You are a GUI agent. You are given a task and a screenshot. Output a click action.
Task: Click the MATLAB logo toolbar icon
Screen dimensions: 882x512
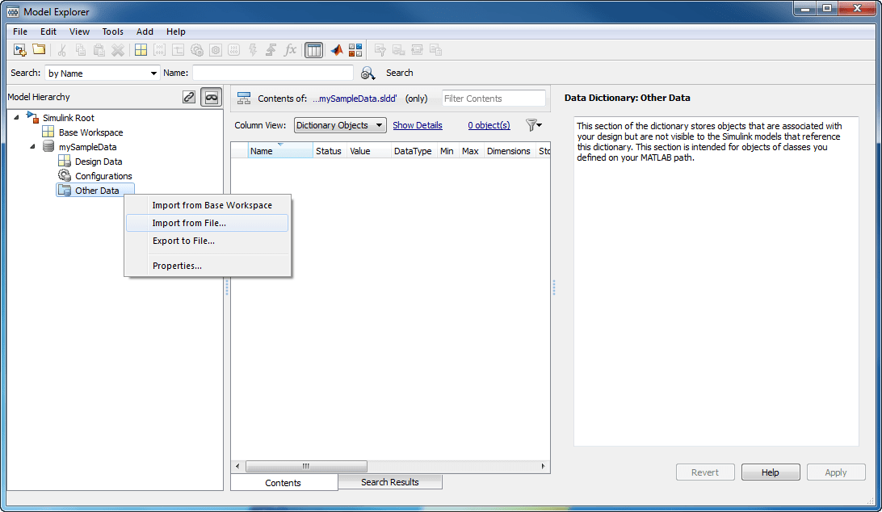click(336, 50)
